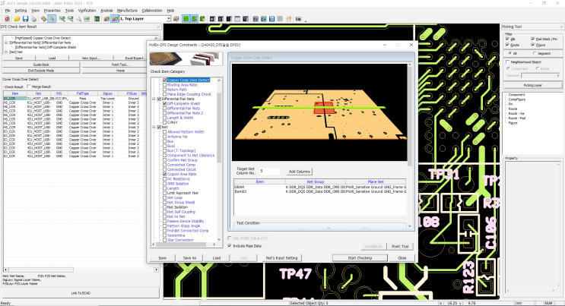Click the printer icon in the toolbar
The width and height of the screenshot is (565, 306).
(x=33, y=19)
